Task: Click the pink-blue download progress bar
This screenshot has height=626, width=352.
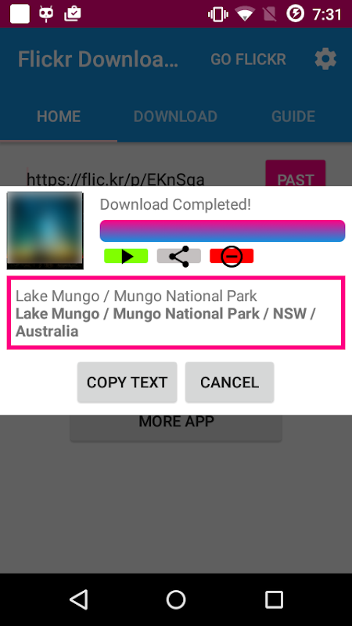Action: (222, 231)
